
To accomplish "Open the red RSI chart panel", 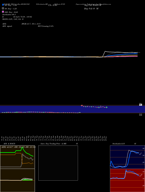I will point(127,180).
